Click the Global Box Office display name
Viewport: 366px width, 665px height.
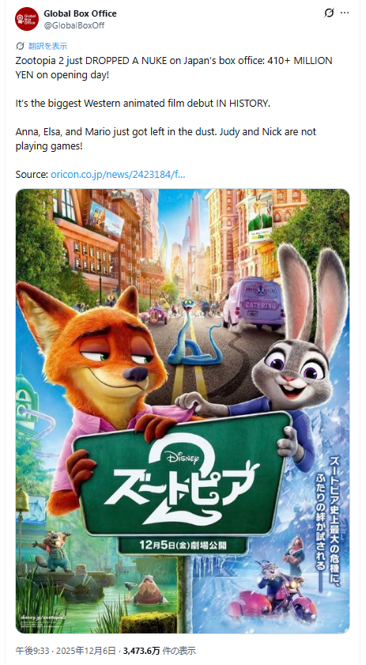[80, 13]
